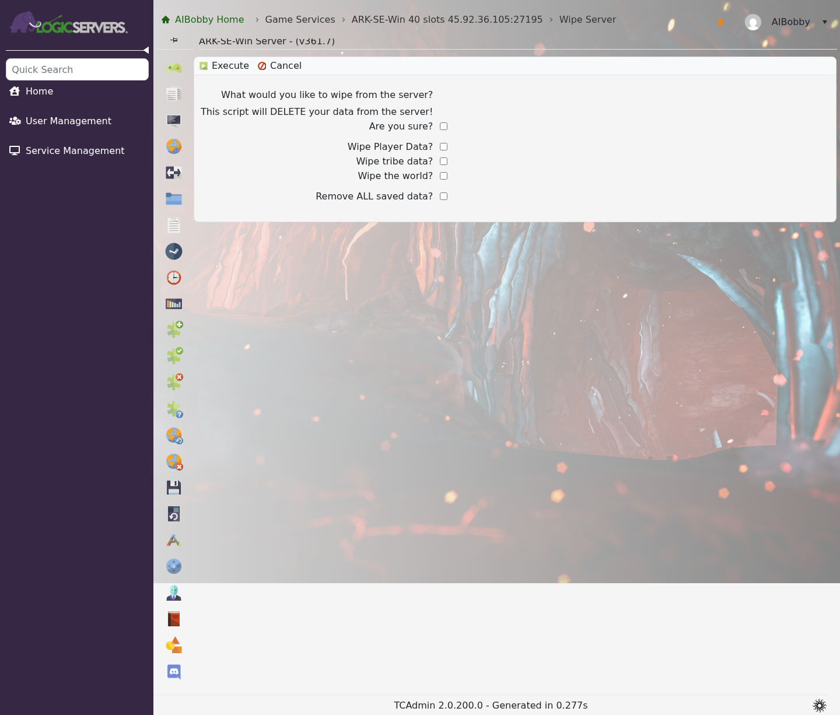Open the web console monitor icon
This screenshot has width=840, height=715.
174,120
